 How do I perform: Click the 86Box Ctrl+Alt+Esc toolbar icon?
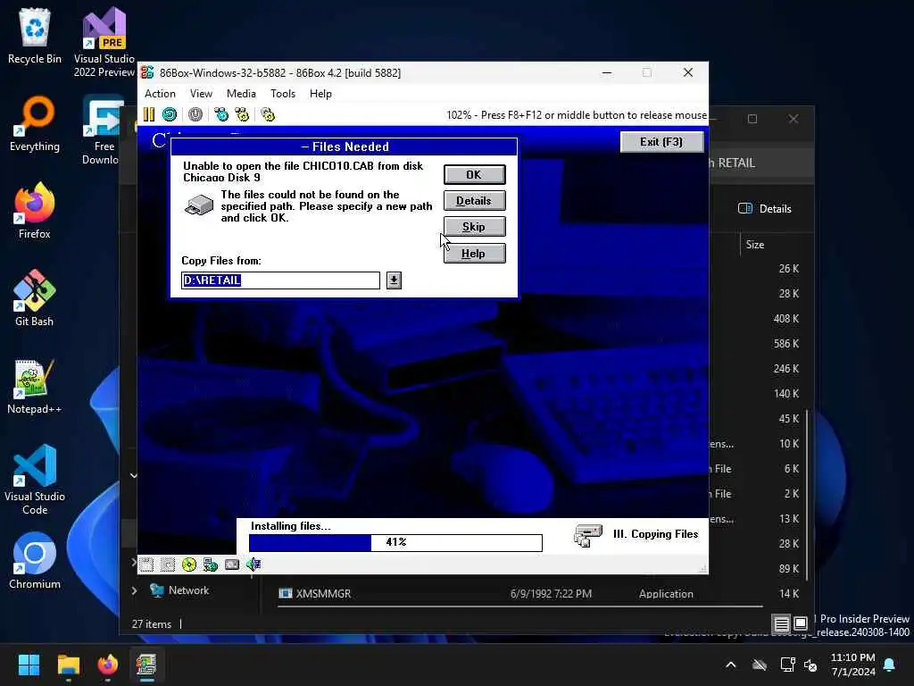pyautogui.click(x=242, y=114)
